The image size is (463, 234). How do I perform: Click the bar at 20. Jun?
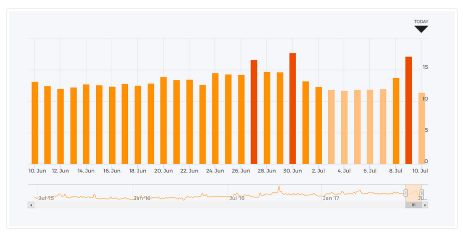pyautogui.click(x=163, y=120)
